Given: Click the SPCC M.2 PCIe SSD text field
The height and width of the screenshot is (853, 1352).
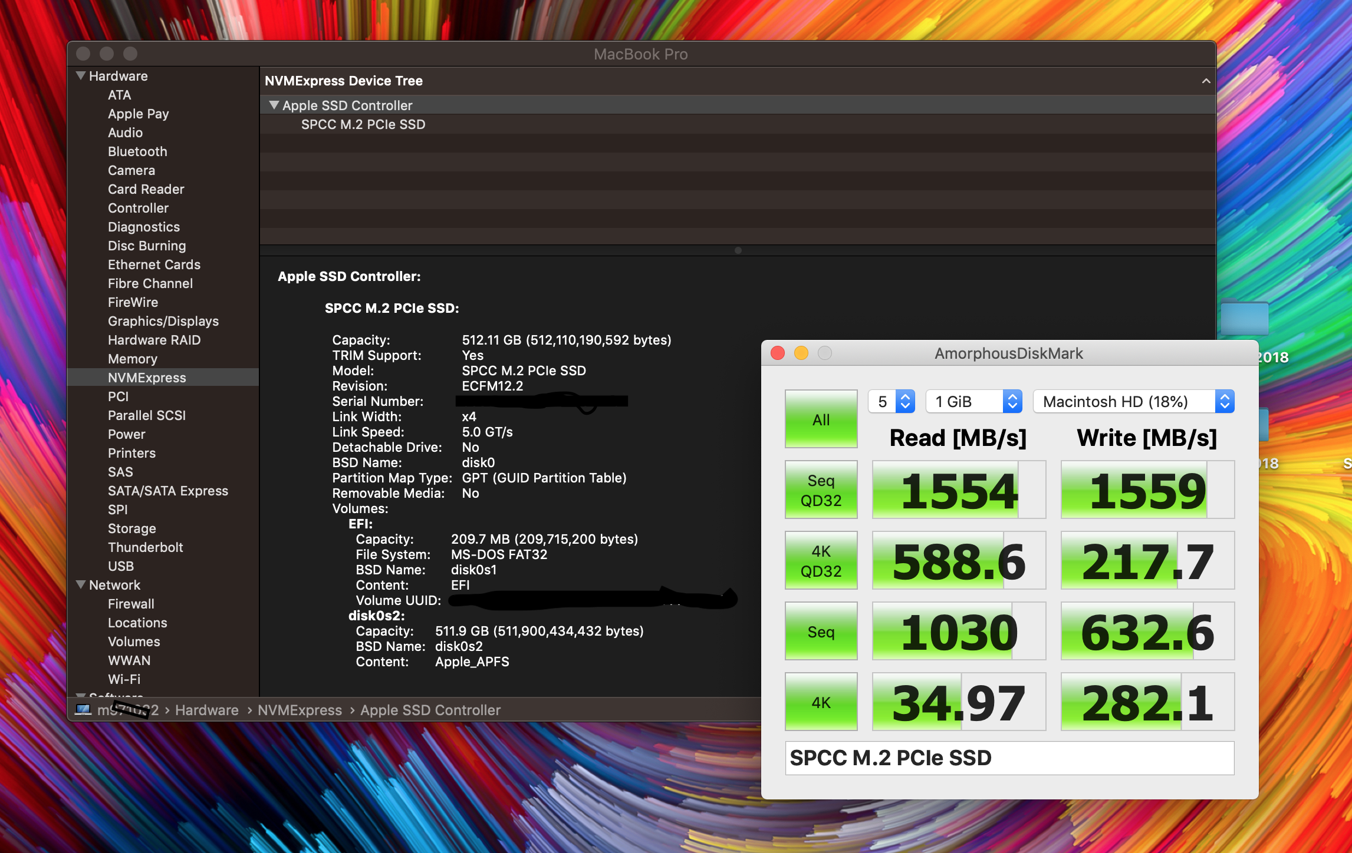Looking at the screenshot, I should (1009, 758).
